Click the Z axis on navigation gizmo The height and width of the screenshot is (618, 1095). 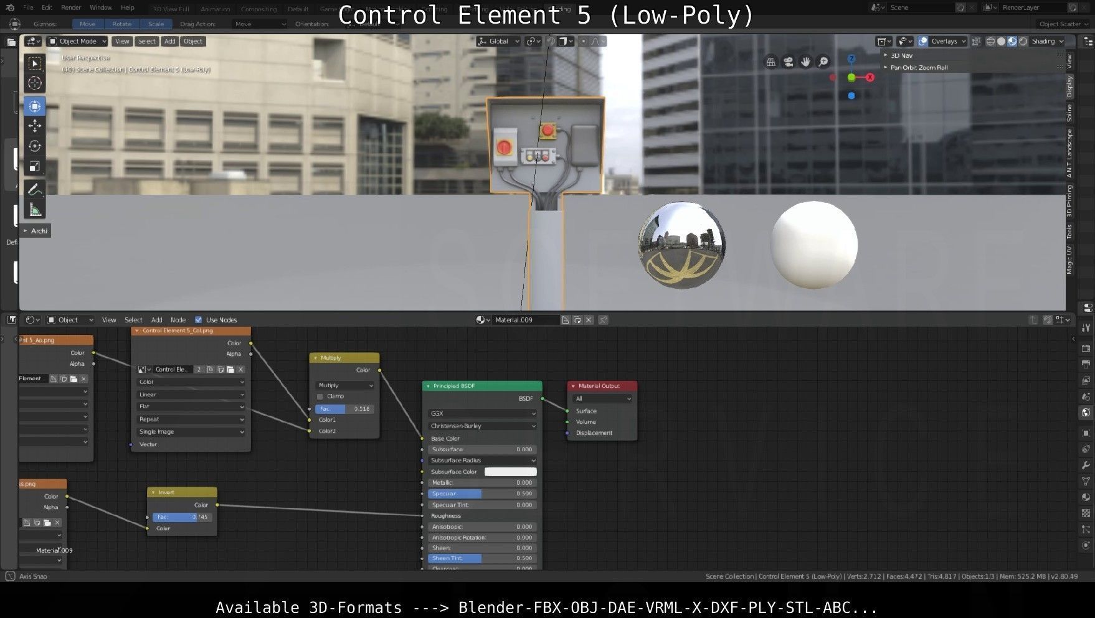click(851, 59)
